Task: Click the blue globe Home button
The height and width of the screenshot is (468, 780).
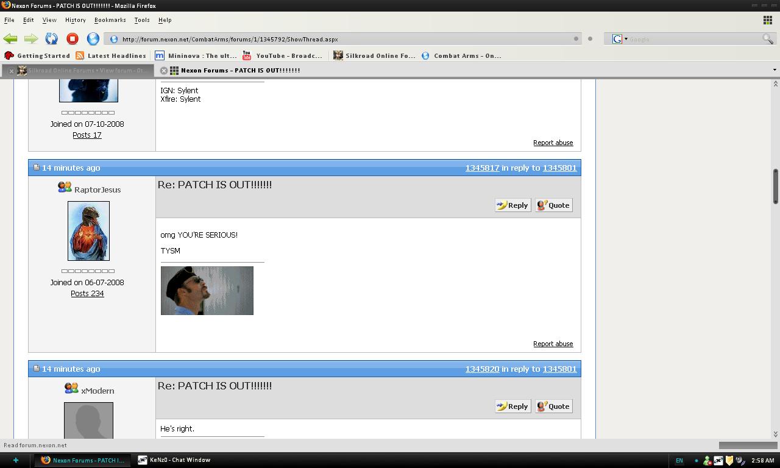Action: (93, 39)
